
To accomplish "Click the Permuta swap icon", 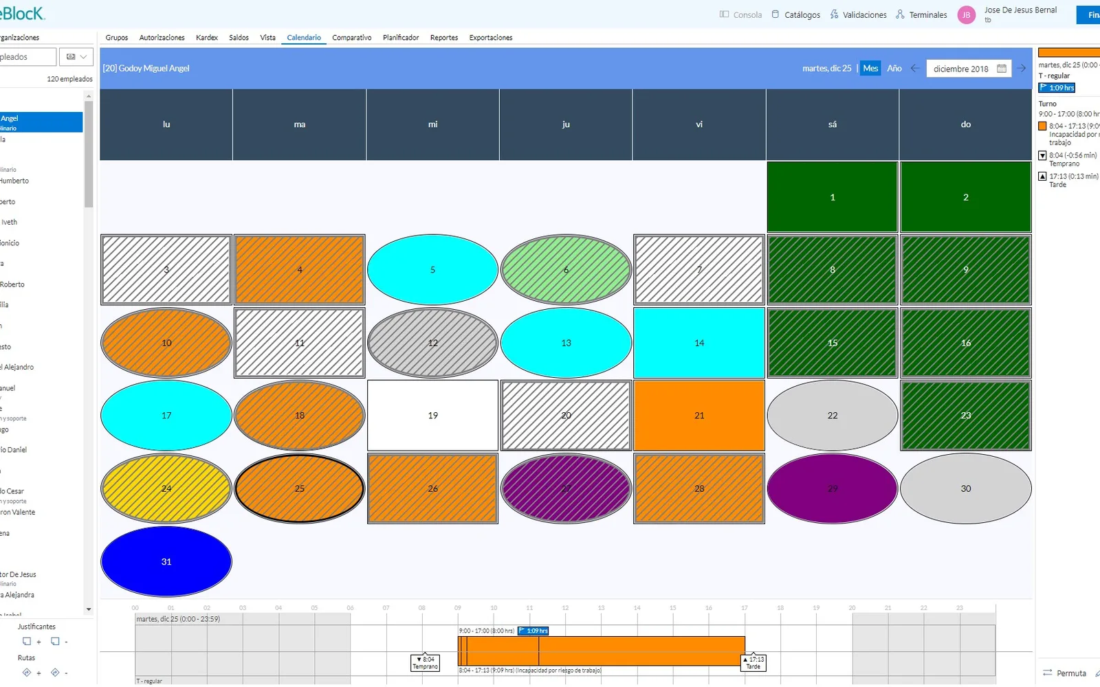I will point(1048,673).
